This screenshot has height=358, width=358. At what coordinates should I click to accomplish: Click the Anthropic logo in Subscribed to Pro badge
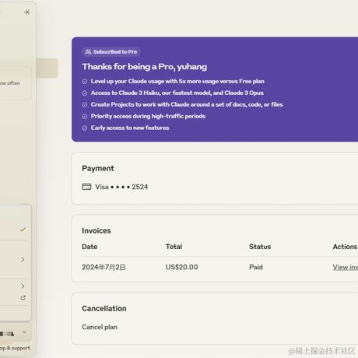tap(88, 52)
